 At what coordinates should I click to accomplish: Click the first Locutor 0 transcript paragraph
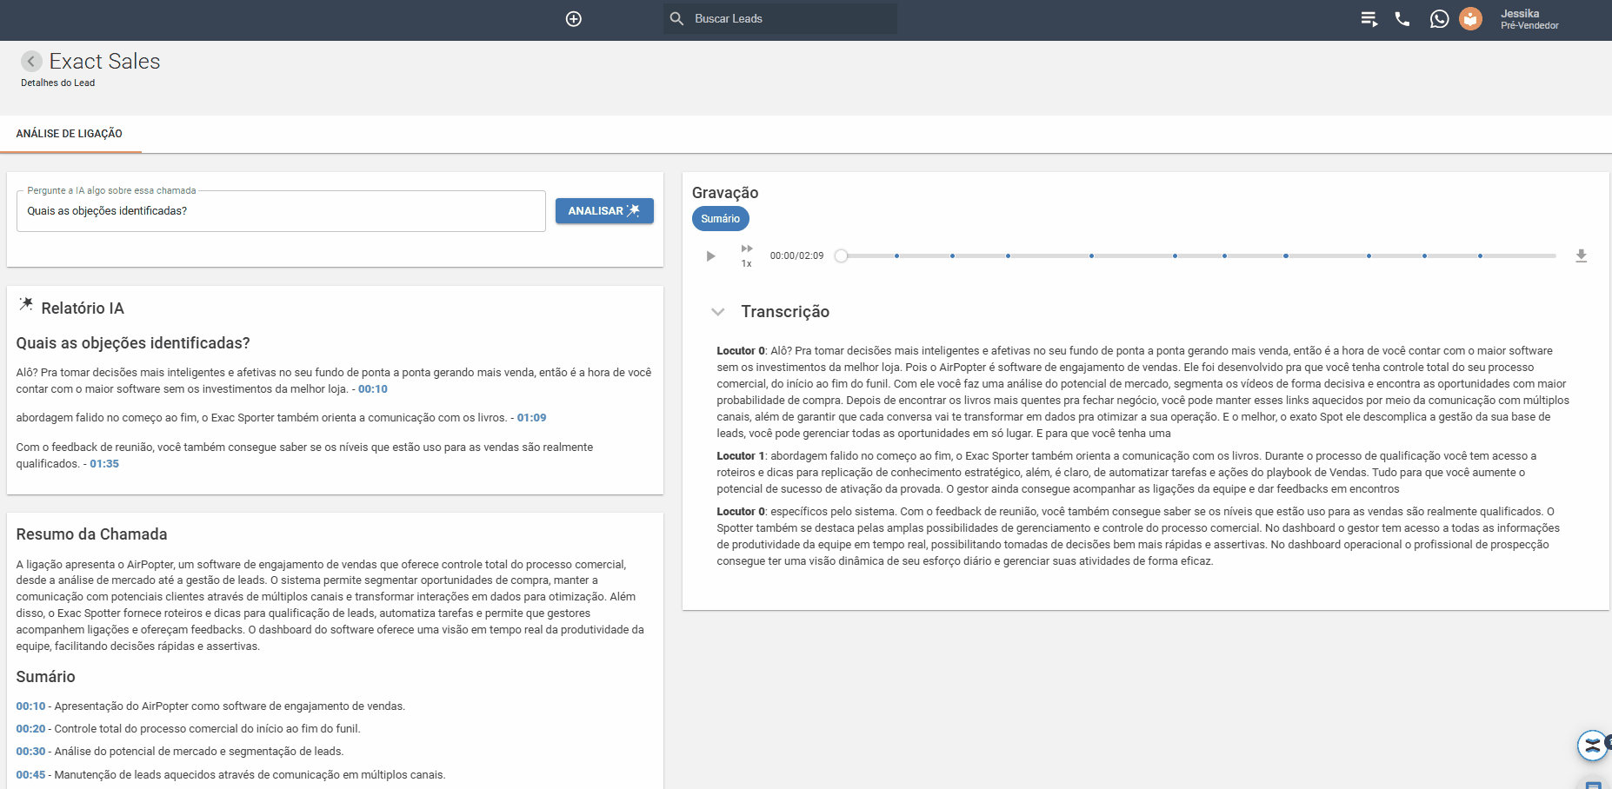(x=1142, y=392)
